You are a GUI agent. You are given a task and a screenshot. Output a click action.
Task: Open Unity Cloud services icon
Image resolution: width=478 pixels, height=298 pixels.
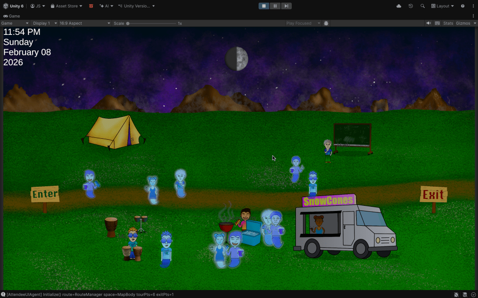(x=399, y=6)
